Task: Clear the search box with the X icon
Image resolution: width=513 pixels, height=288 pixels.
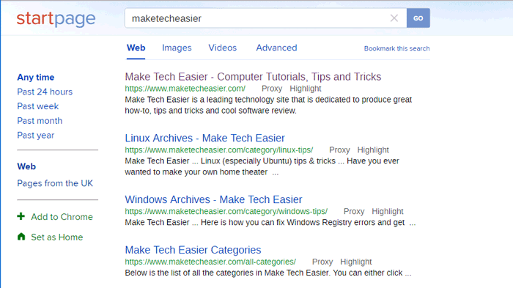Action: coord(394,18)
